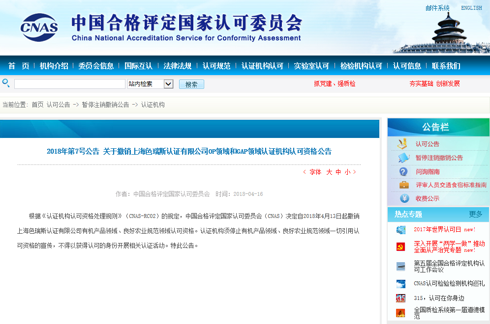490x324 pixels.
Task: Click the 抓党建、强质检 red link
Action: pyautogui.click(x=335, y=83)
